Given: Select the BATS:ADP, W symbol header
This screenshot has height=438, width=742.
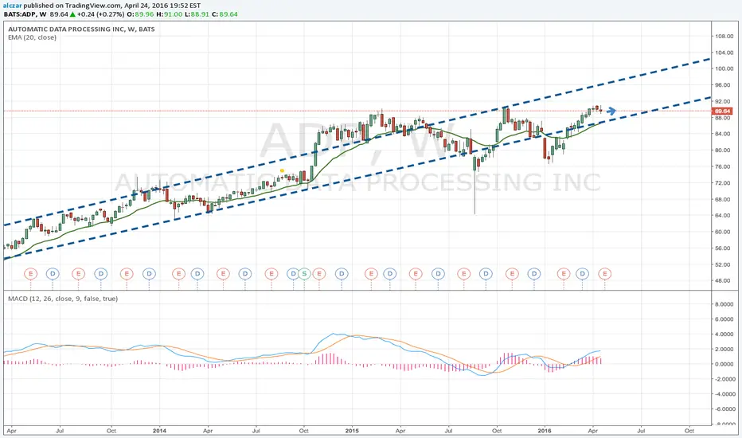Looking at the screenshot, I should pyautogui.click(x=25, y=14).
